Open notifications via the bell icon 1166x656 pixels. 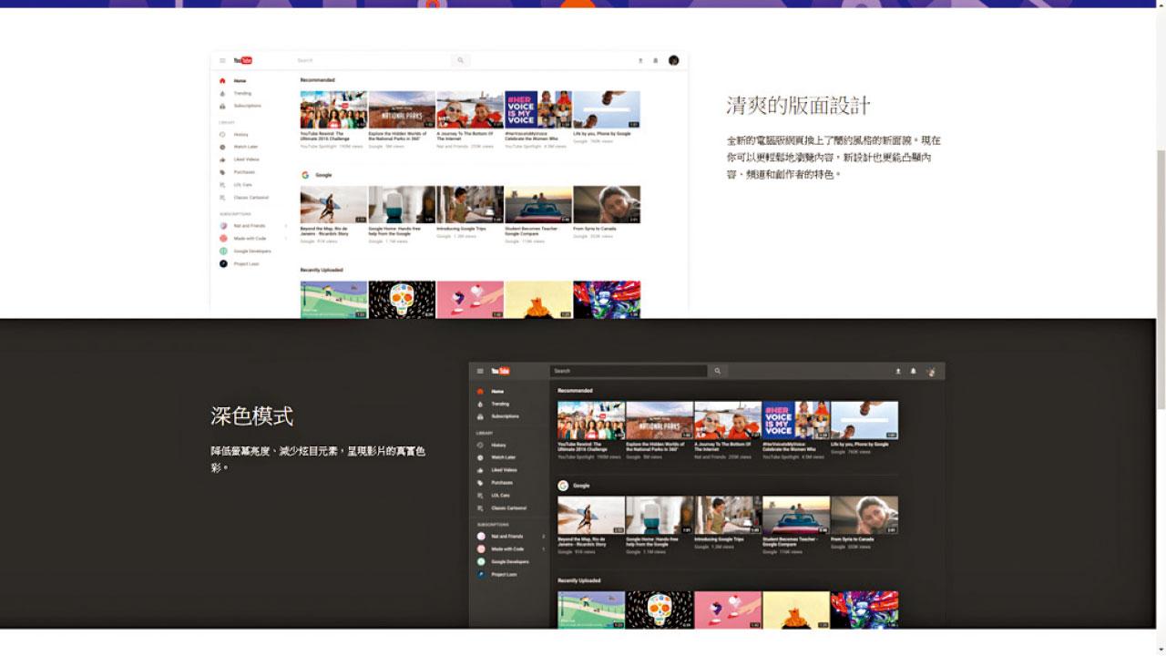914,371
